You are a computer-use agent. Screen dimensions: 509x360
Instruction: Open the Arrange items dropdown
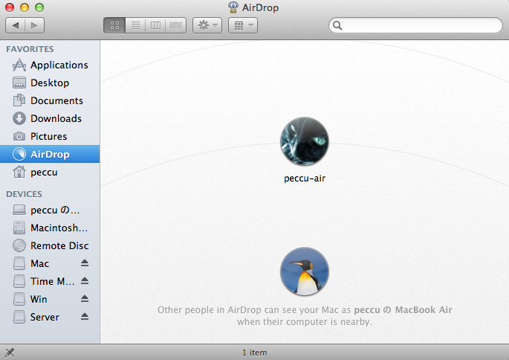(243, 25)
